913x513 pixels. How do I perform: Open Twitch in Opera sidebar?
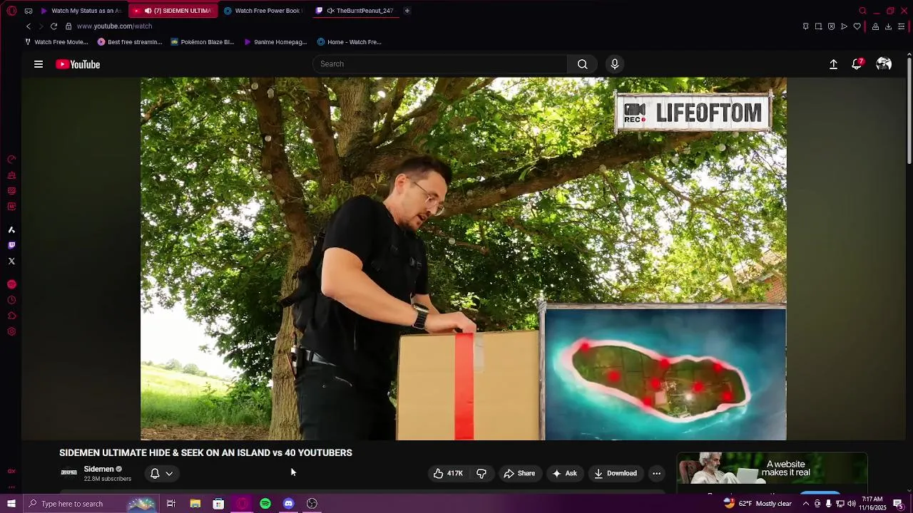tap(11, 245)
